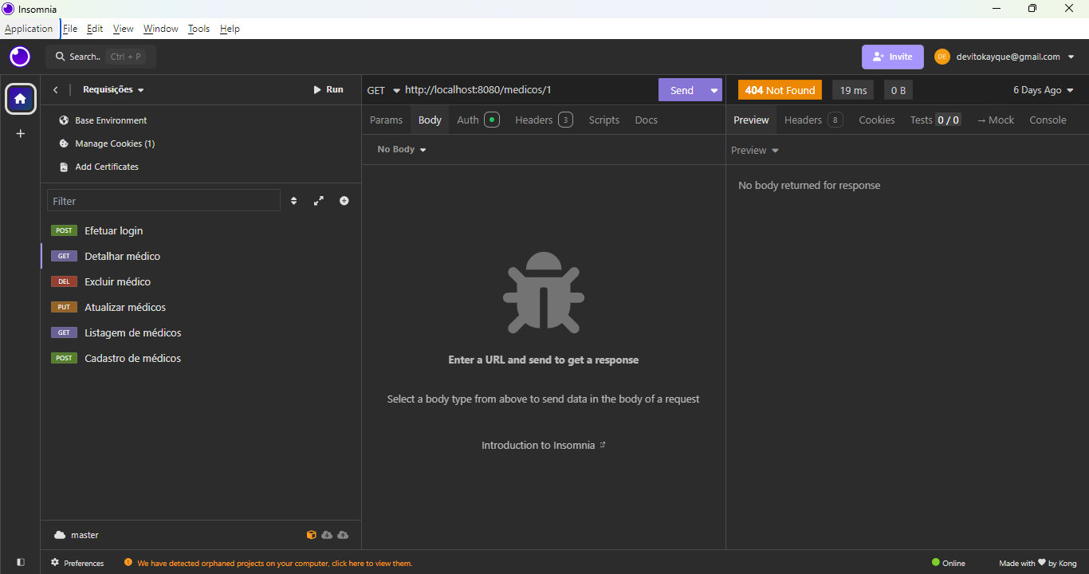Screen dimensions: 1089x574
Task: Open the sort order control beside Filter
Action: click(x=293, y=201)
